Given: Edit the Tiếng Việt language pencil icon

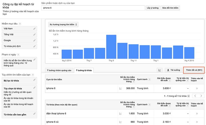Looking at the screenshot, I should tap(34, 34).
